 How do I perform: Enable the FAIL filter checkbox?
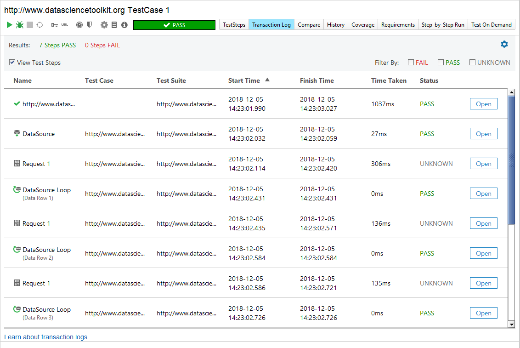411,63
